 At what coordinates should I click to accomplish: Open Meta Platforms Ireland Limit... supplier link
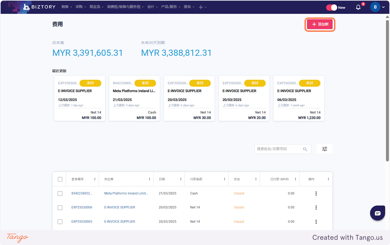pos(126,193)
